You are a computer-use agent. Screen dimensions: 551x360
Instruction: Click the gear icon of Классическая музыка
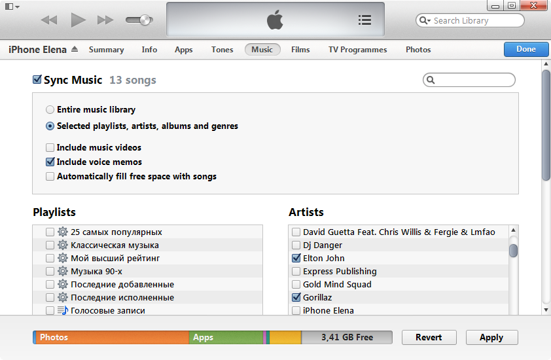(x=63, y=245)
